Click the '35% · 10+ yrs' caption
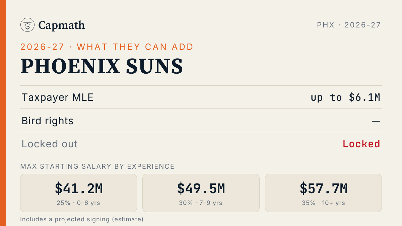The height and width of the screenshot is (226, 402). tap(323, 203)
